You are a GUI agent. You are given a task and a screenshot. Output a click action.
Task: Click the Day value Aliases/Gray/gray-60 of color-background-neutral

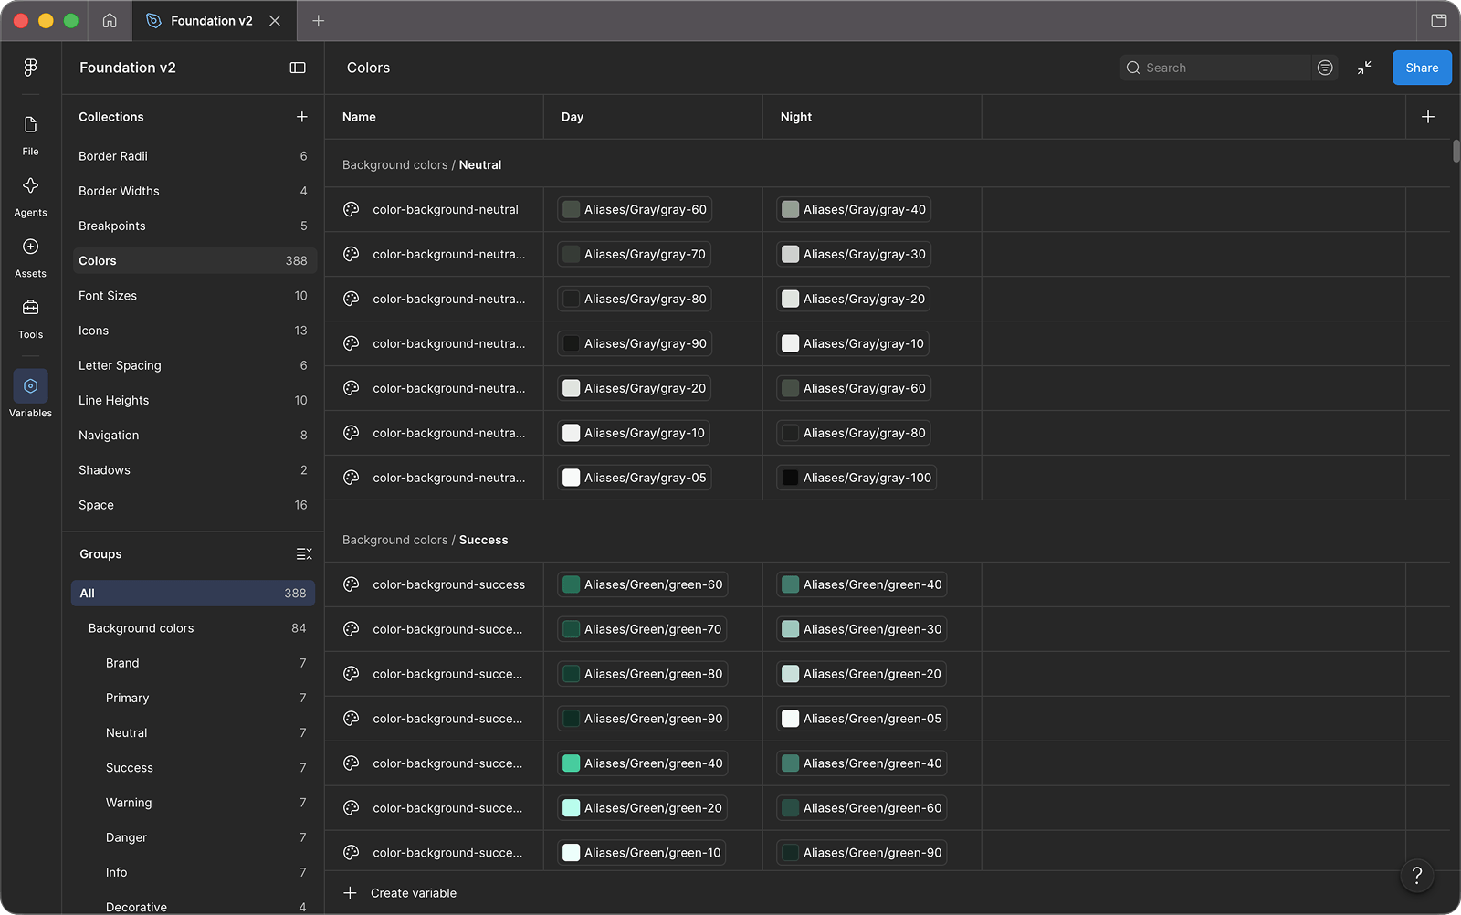click(x=635, y=209)
